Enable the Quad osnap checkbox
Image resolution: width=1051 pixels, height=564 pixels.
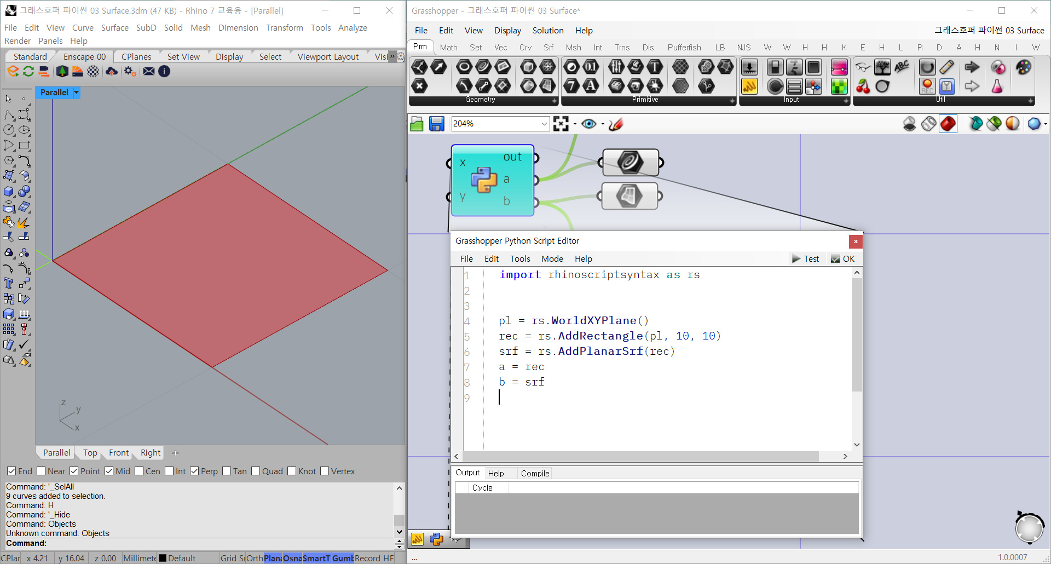(256, 471)
